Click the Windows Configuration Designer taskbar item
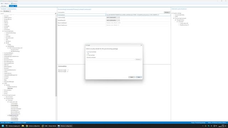The image size is (228, 128). coord(65,126)
